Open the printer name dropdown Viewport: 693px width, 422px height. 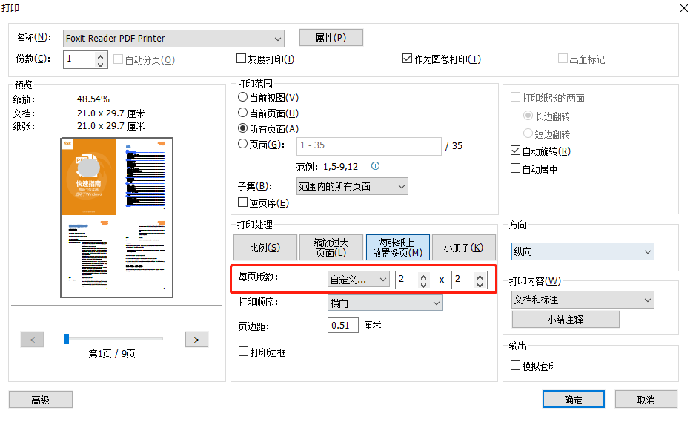[x=173, y=39]
